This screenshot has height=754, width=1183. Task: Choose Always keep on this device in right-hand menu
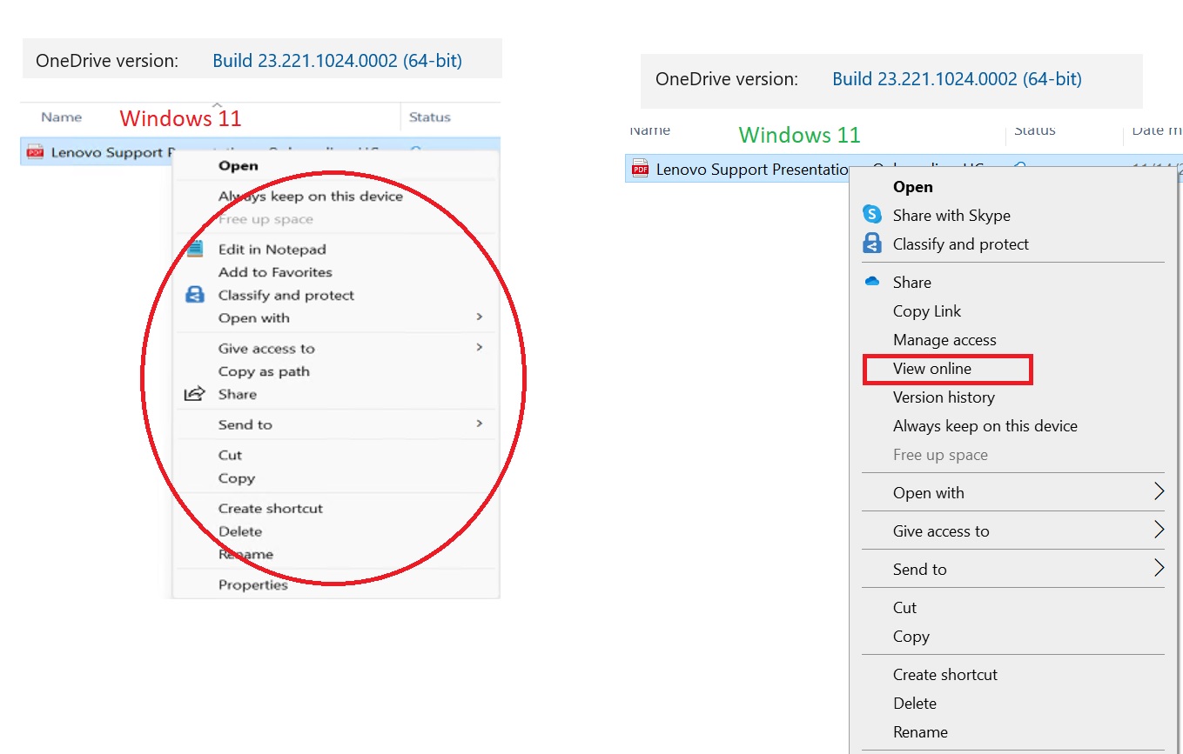pos(985,425)
